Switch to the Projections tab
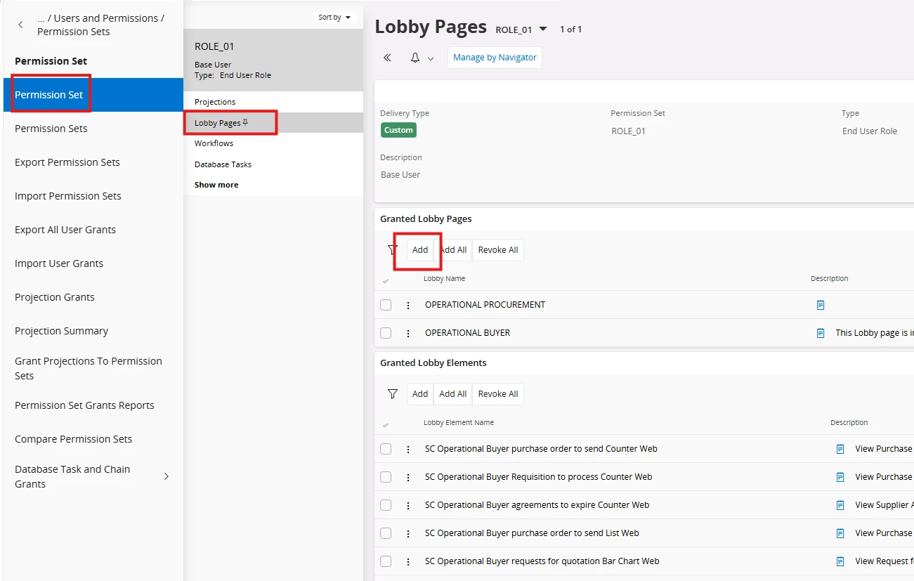The width and height of the screenshot is (914, 581). 273,102
